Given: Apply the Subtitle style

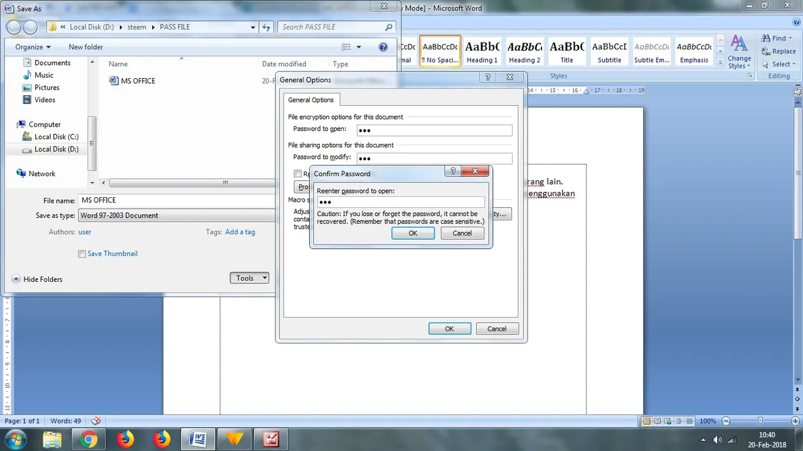Looking at the screenshot, I should tap(610, 51).
